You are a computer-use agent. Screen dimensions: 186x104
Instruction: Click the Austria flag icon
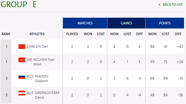point(22,93)
